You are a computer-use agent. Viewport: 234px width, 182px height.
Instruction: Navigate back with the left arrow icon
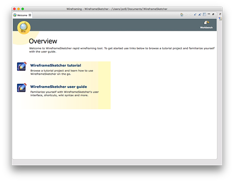[x=186, y=14]
